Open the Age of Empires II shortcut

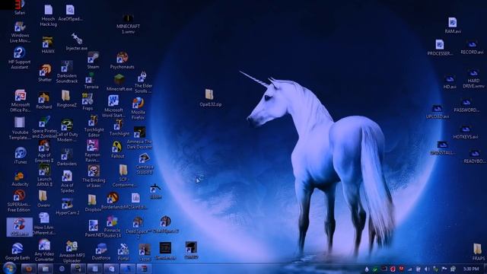(44, 151)
